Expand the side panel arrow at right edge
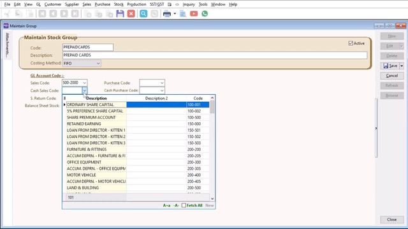The image size is (408, 229). pos(376,128)
